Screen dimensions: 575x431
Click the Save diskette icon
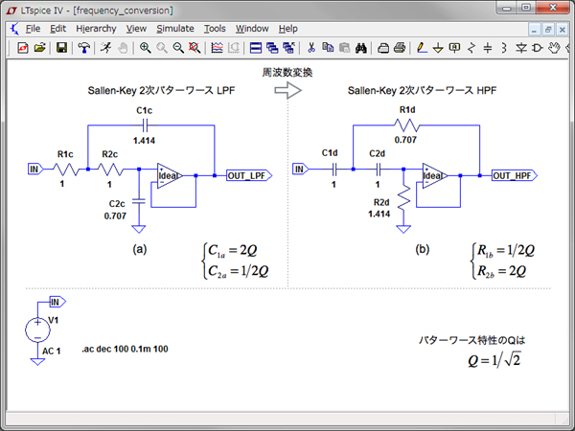pos(61,47)
